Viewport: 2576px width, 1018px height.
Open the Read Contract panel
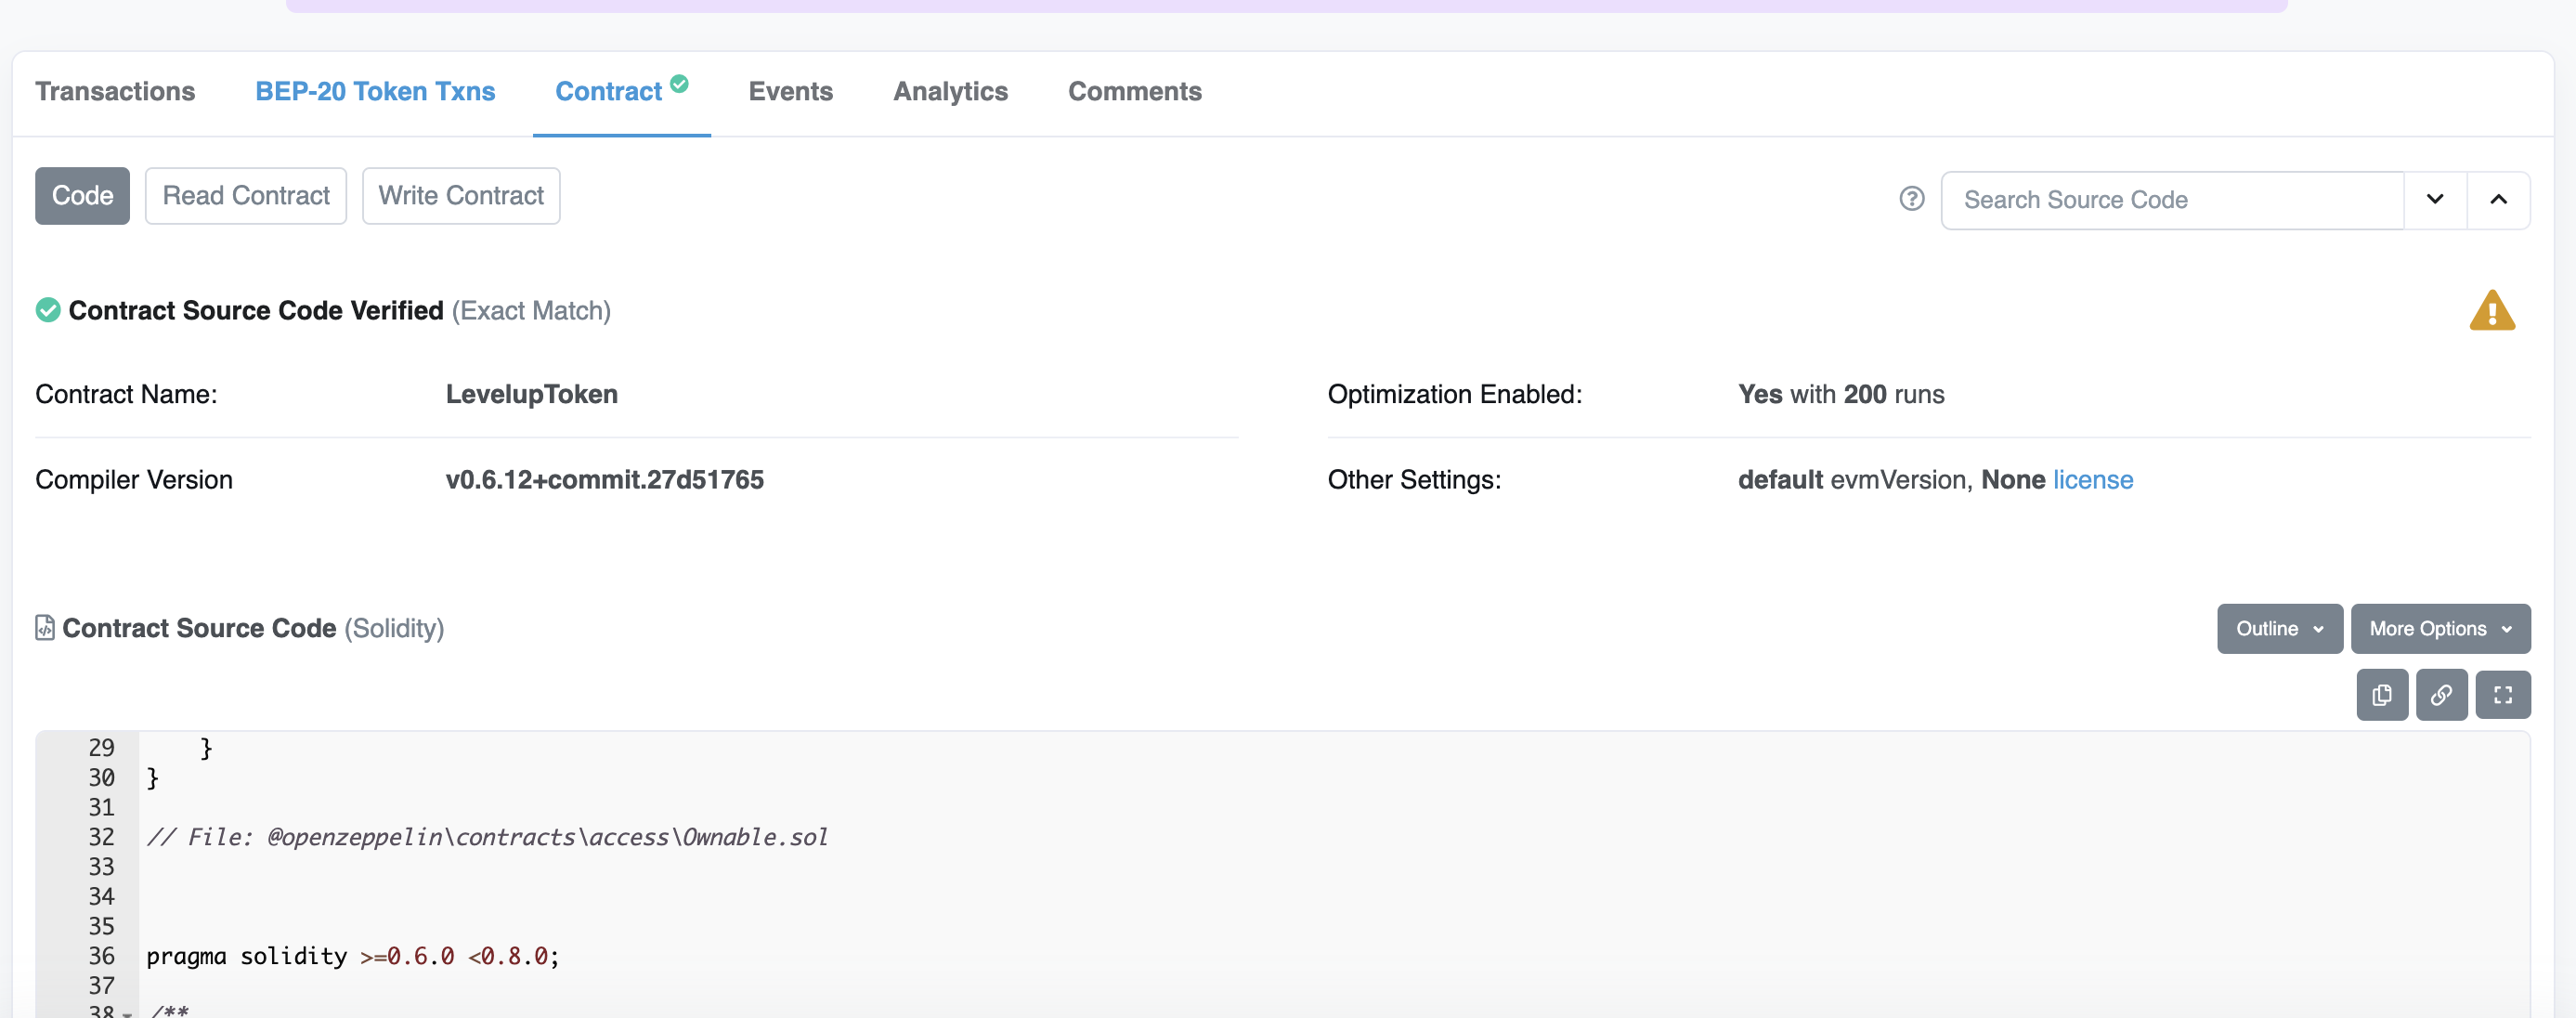[245, 195]
